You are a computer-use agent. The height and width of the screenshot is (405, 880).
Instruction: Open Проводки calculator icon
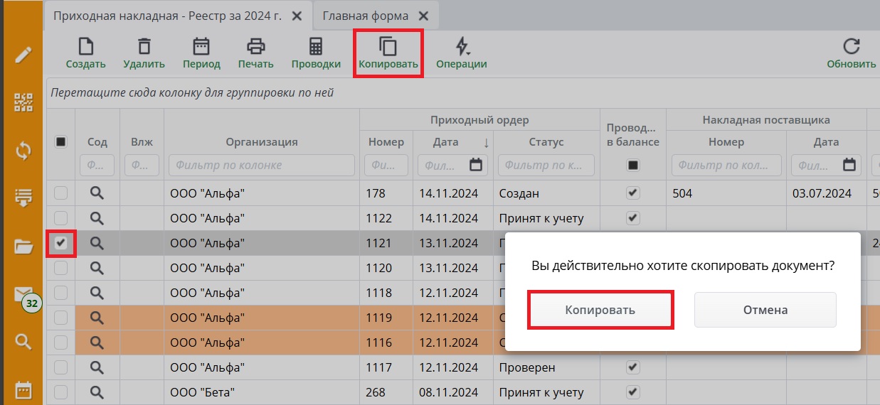(315, 48)
